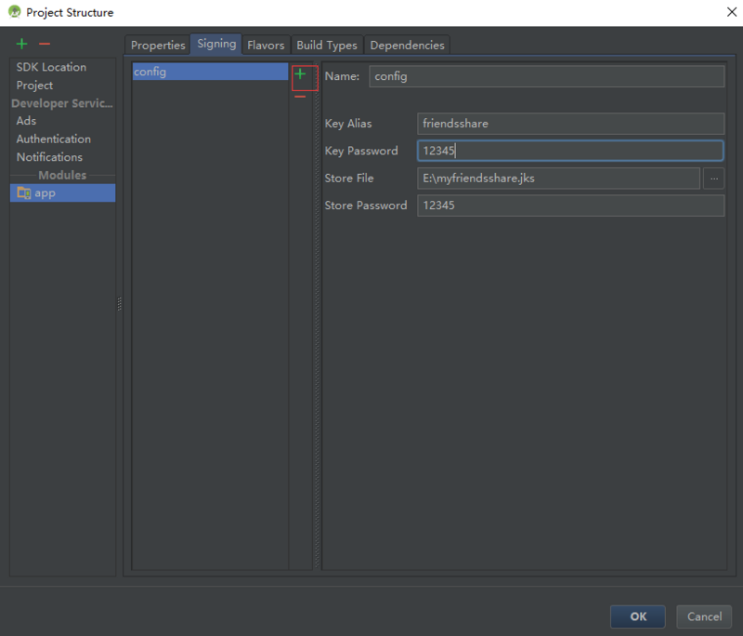The height and width of the screenshot is (636, 743).
Task: Click the Key Alias label
Action: click(348, 124)
